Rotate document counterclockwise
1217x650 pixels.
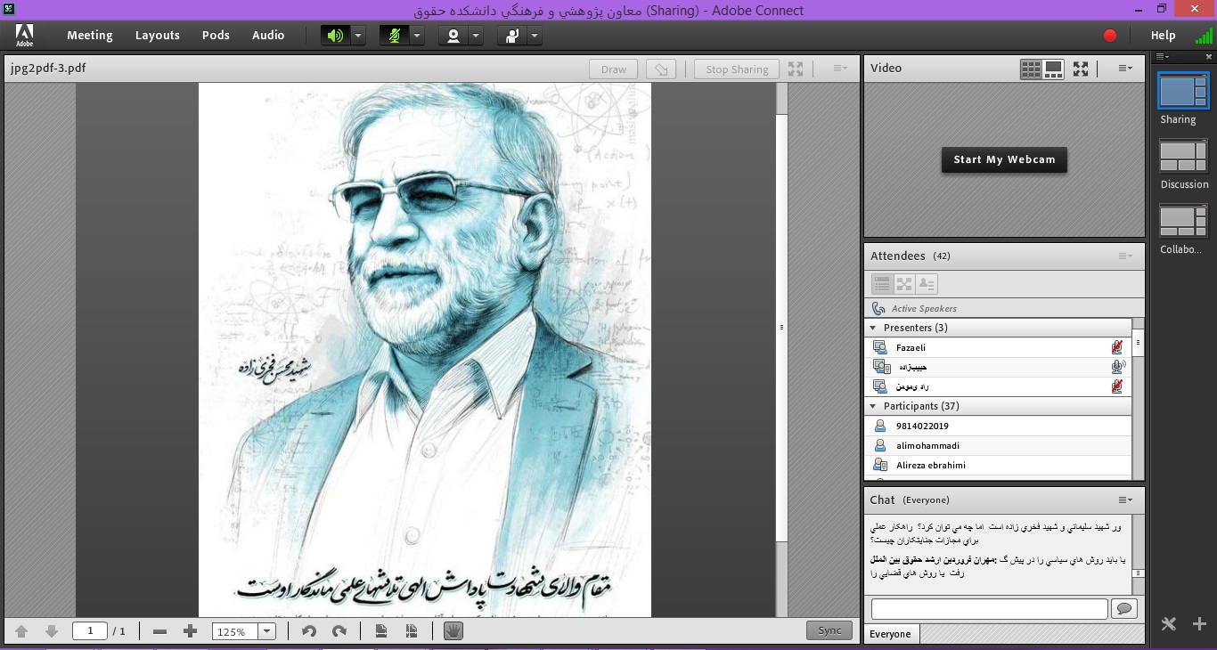(309, 631)
